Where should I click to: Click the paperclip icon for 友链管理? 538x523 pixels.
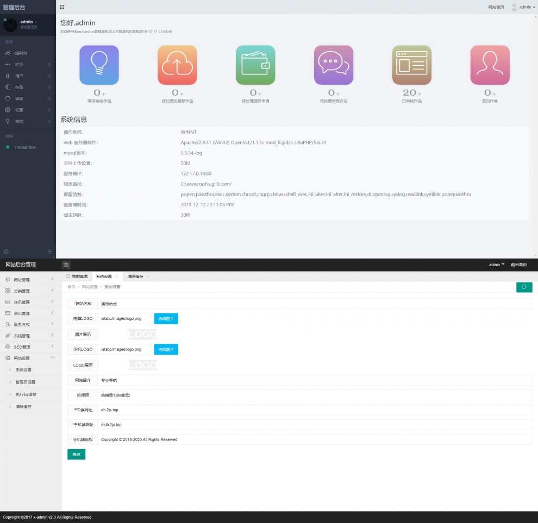pyautogui.click(x=8, y=336)
